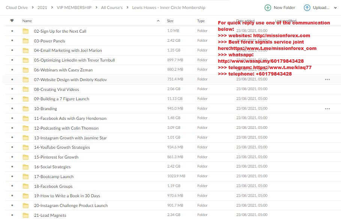Toggle favorite dot for 08-Creating Viral Videos
The image size is (341, 219).
tap(12, 89)
